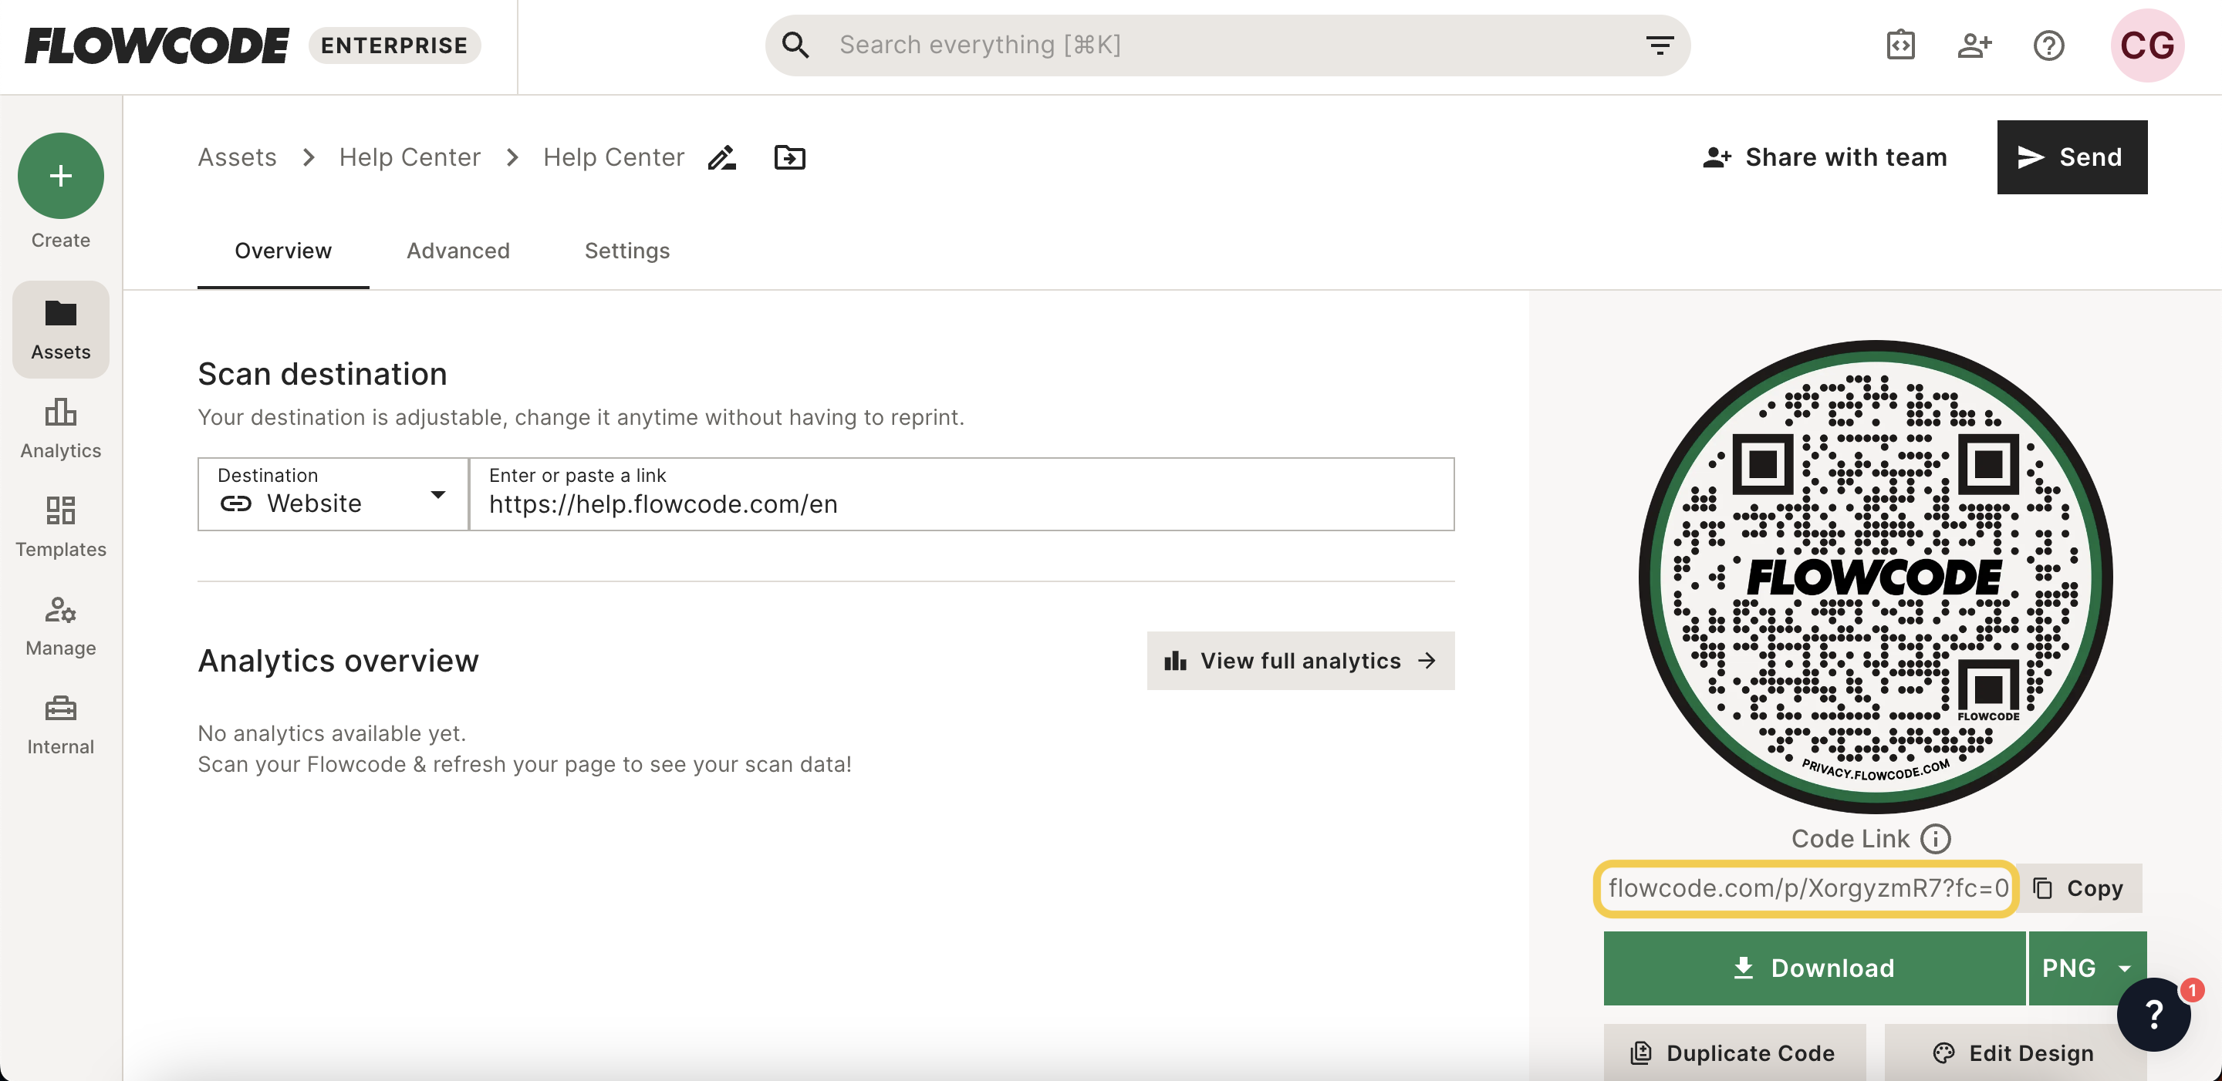Rename asset with the pencil edit icon

(722, 158)
